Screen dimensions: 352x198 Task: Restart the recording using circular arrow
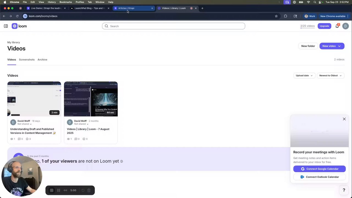tap(83, 190)
